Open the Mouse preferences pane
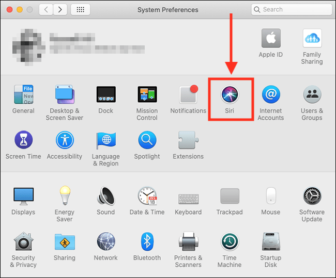Viewport: 336px width, 278px height. pos(271,196)
